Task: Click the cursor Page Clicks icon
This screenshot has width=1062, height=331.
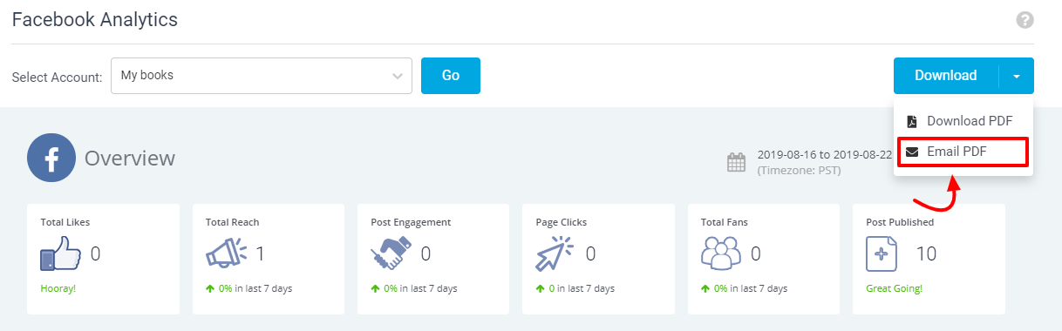Action: (x=555, y=254)
